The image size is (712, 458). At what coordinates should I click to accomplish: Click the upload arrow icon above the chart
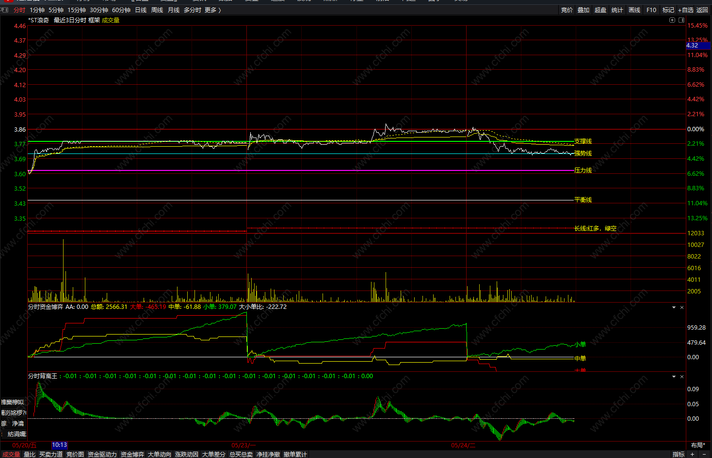coord(672,20)
